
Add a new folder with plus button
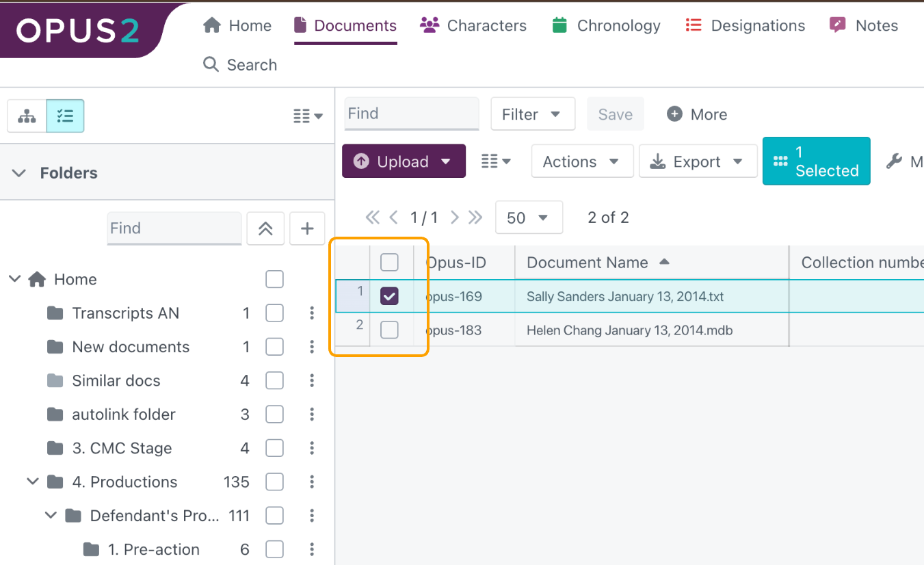pyautogui.click(x=307, y=228)
